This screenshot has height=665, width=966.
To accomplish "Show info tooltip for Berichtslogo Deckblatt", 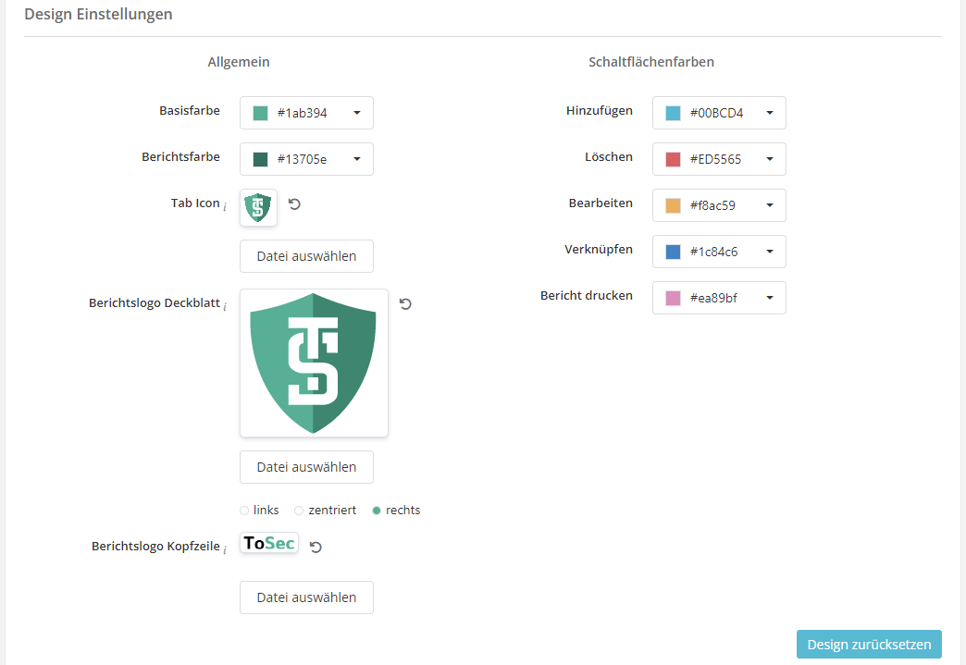I will click(225, 307).
